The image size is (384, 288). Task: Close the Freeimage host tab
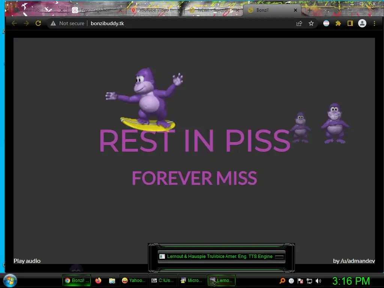[x=120, y=10]
